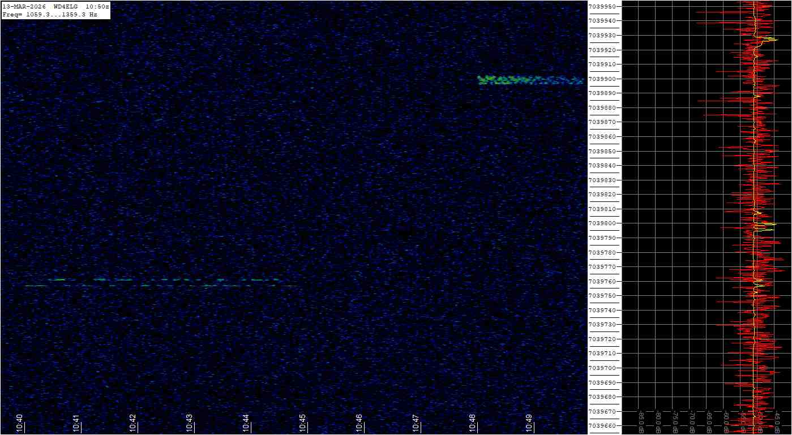Click frequency label 7039930
The image size is (792, 435).
602,36
